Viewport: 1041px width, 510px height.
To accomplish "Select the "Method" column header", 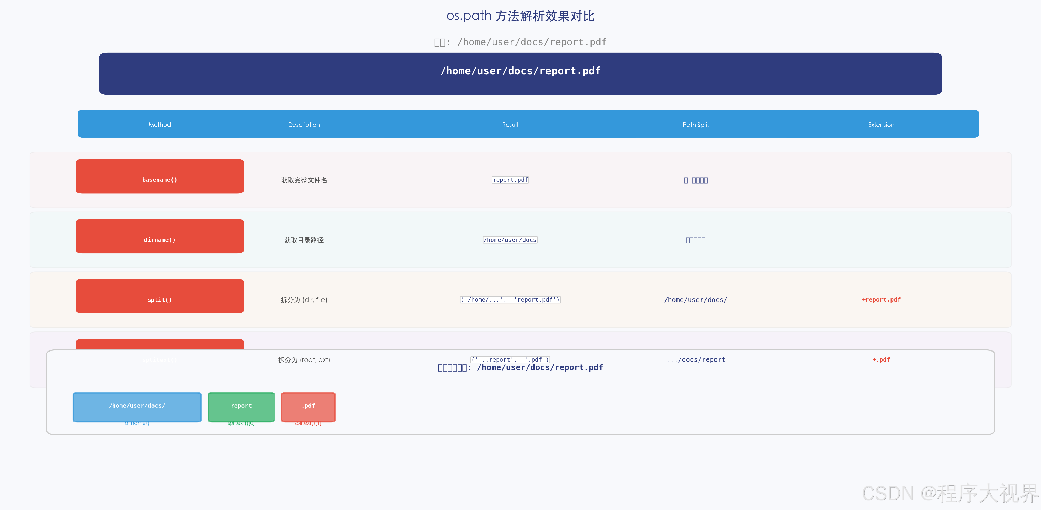I will [160, 125].
